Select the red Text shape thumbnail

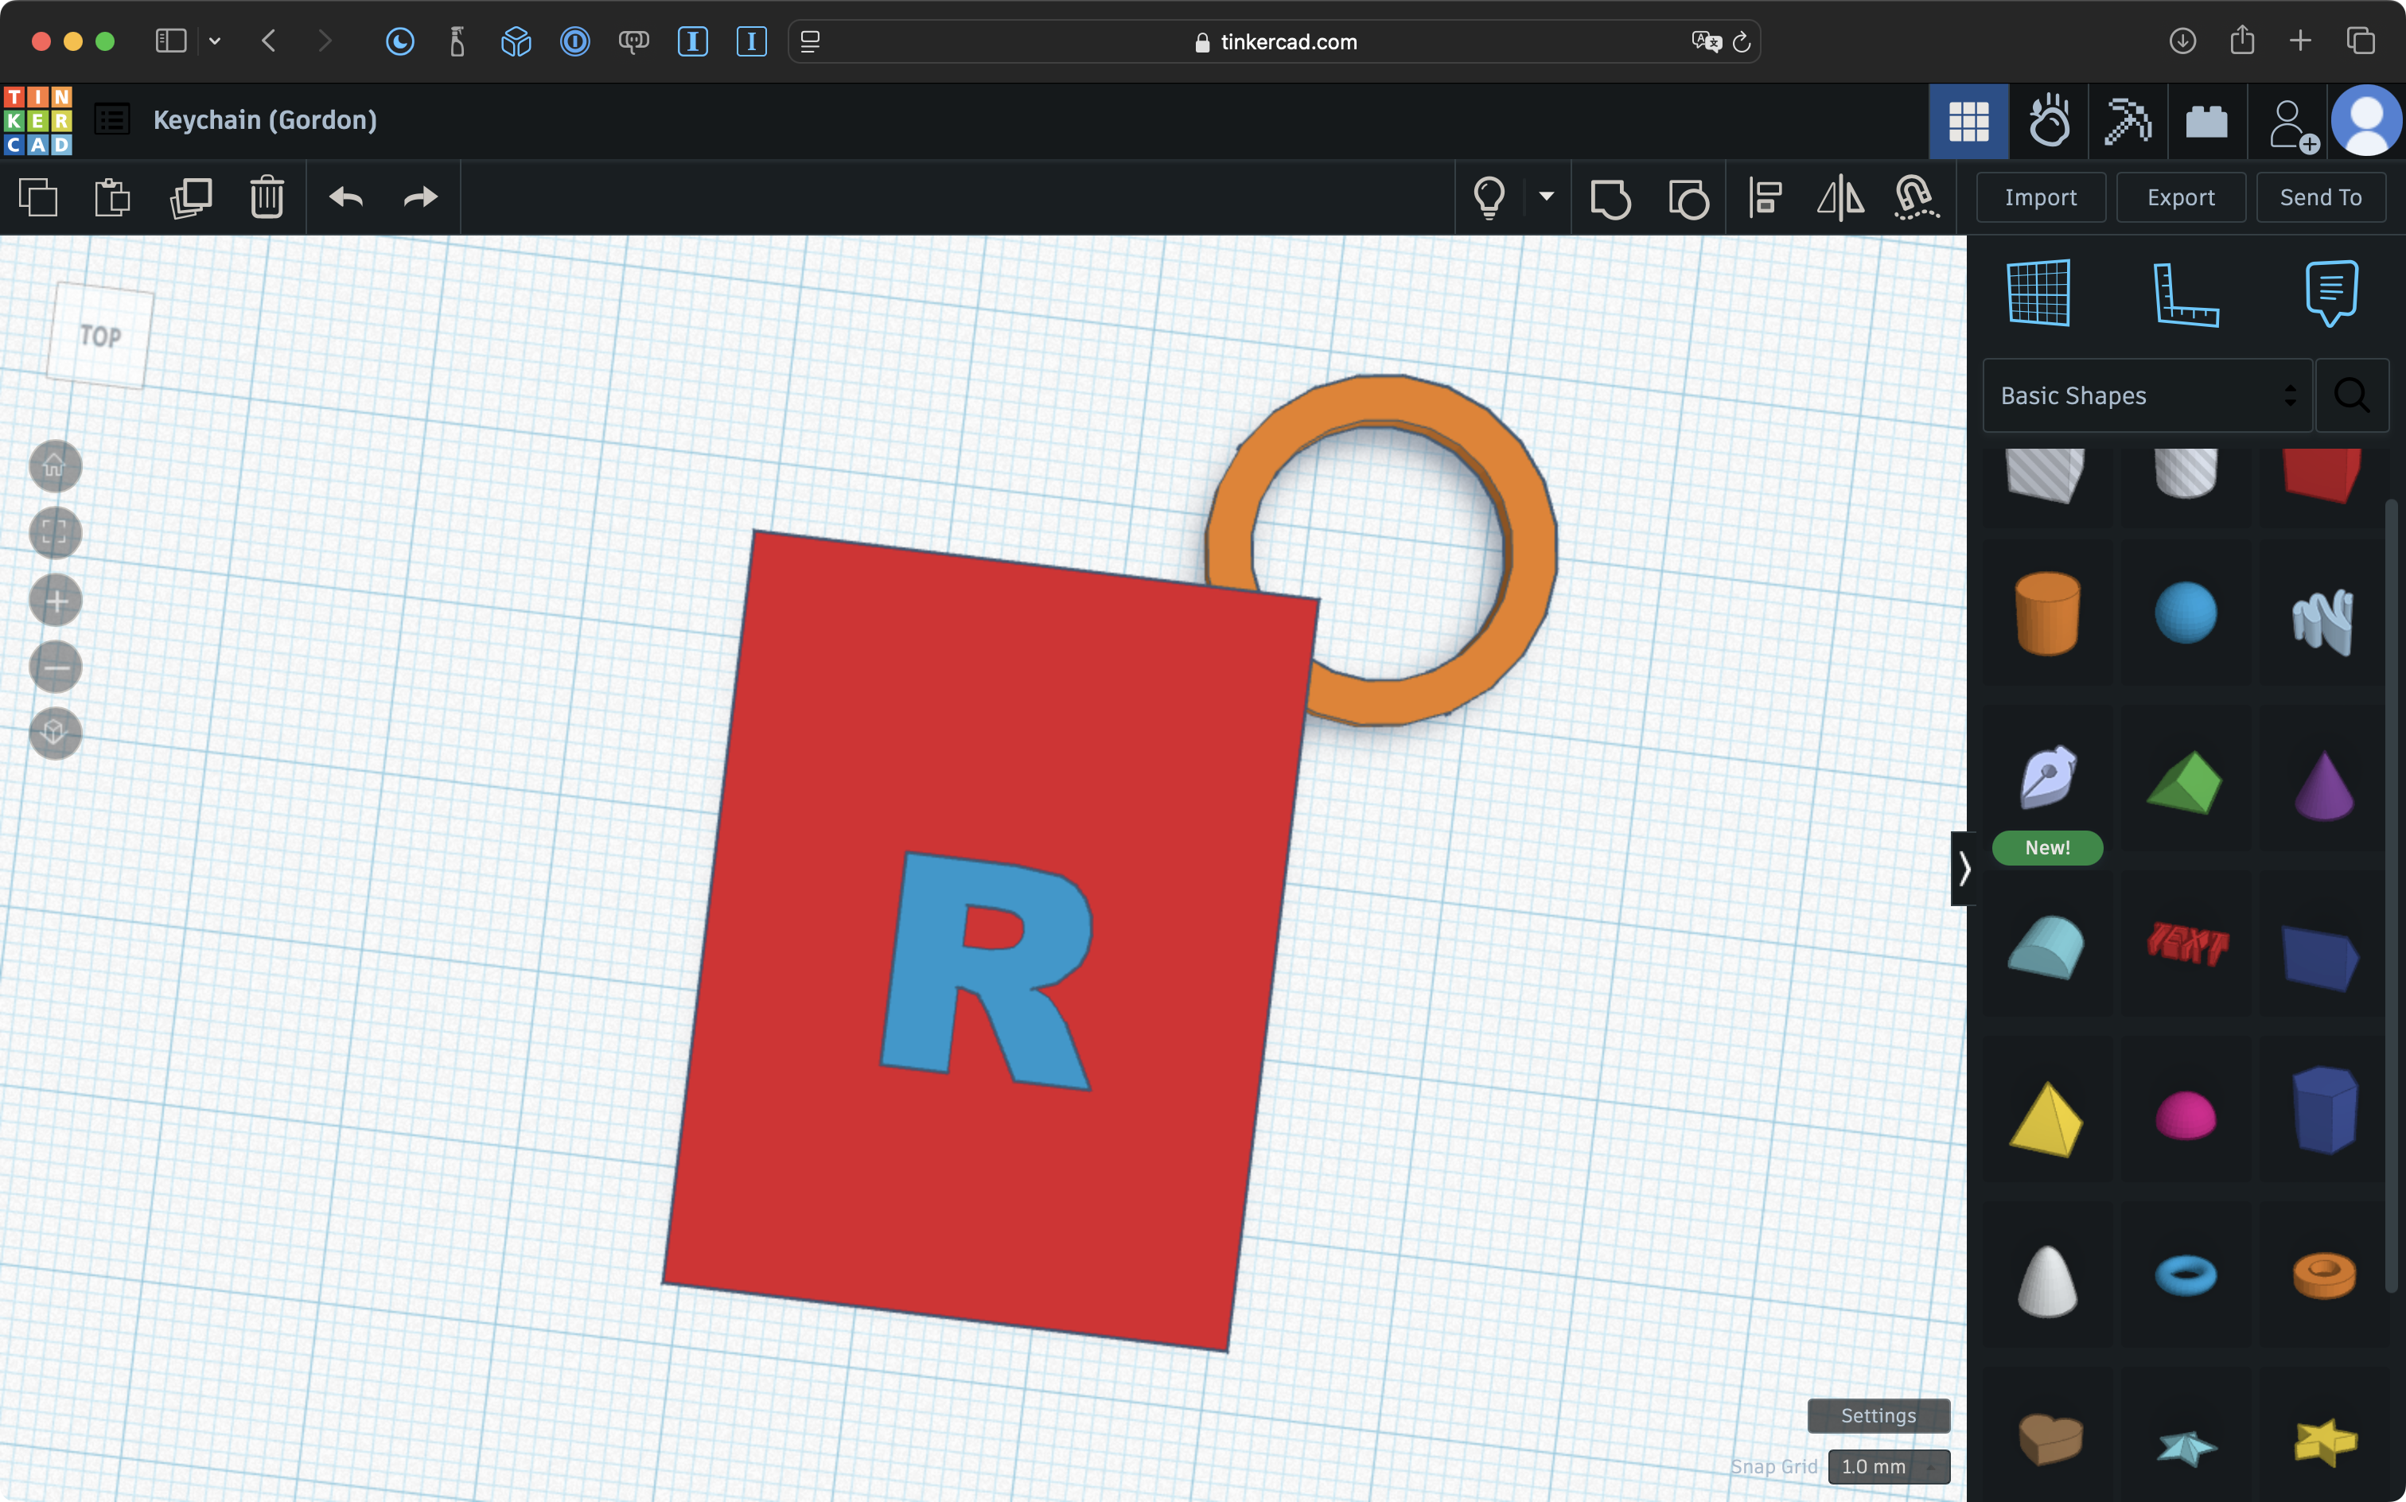[2186, 944]
